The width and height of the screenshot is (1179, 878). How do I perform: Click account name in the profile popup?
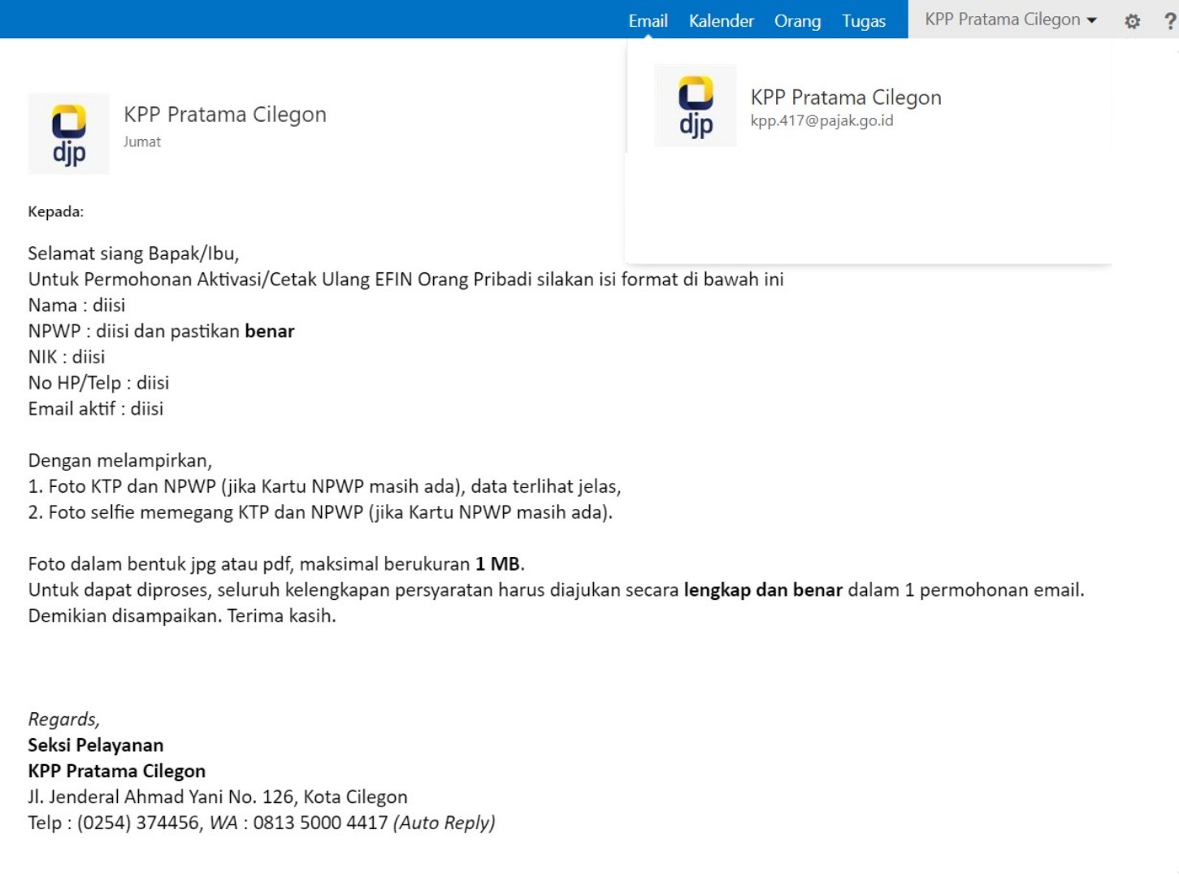(845, 98)
